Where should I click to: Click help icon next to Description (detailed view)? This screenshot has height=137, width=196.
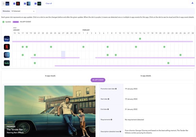click(120, 131)
